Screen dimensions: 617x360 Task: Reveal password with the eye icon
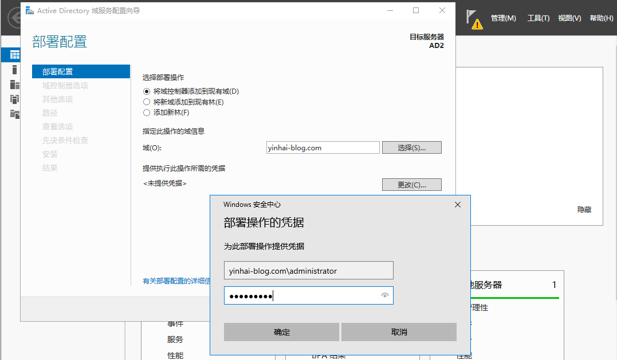(x=385, y=295)
